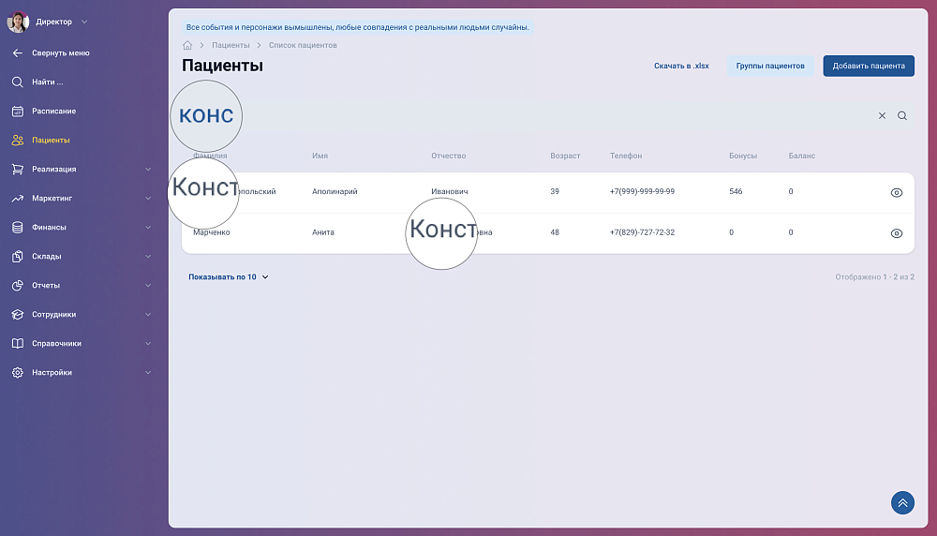Open the Настройки menu item
Viewport: 937px width, 536px height.
(x=52, y=373)
